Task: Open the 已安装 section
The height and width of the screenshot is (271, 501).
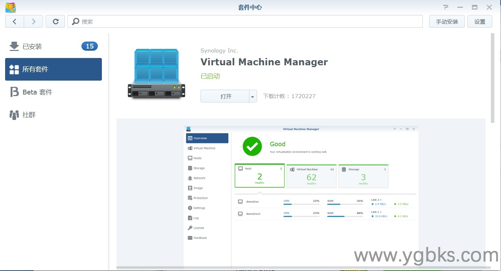Action: (x=32, y=46)
